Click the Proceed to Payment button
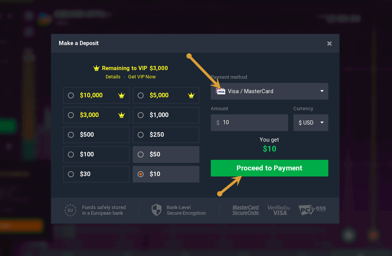 click(x=270, y=168)
